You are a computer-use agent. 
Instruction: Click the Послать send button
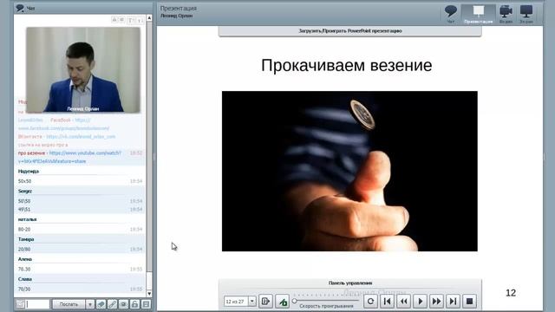pos(69,304)
